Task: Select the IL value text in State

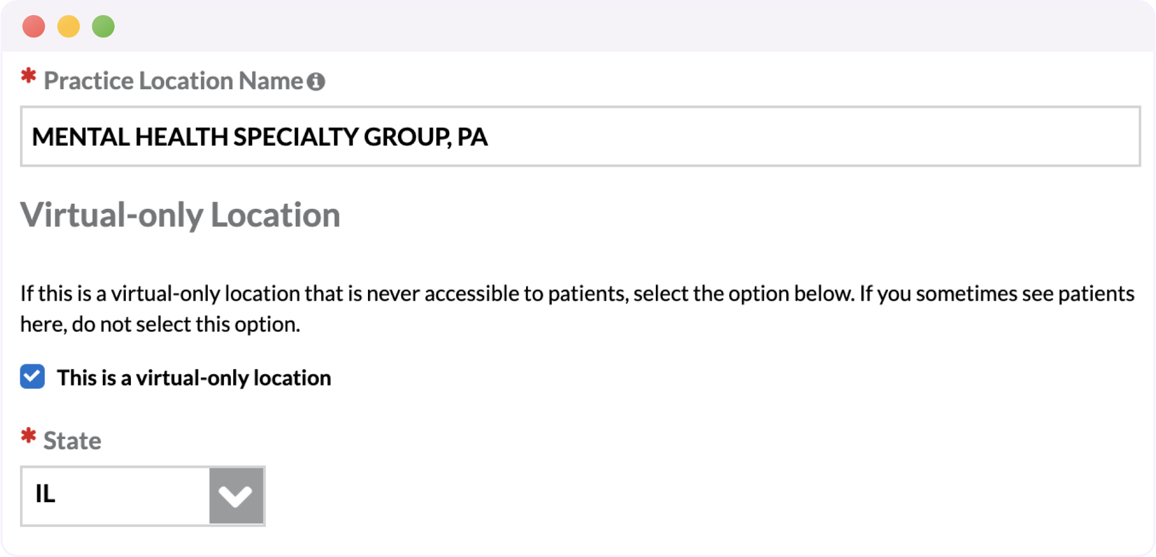Action: tap(45, 494)
